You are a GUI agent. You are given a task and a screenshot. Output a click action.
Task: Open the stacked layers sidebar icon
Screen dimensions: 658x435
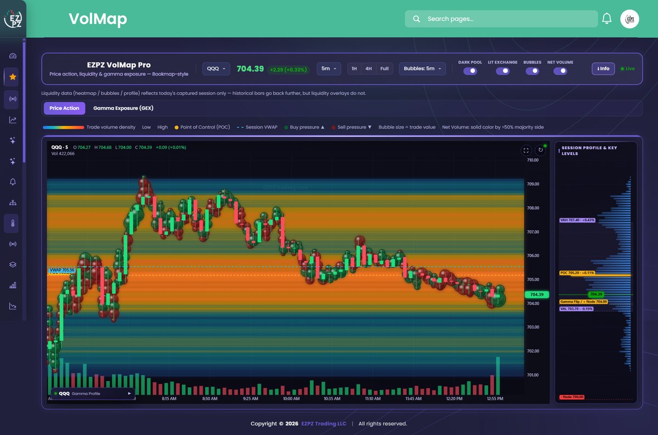13,265
